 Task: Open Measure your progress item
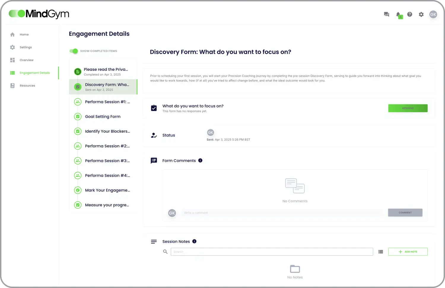coord(103,205)
